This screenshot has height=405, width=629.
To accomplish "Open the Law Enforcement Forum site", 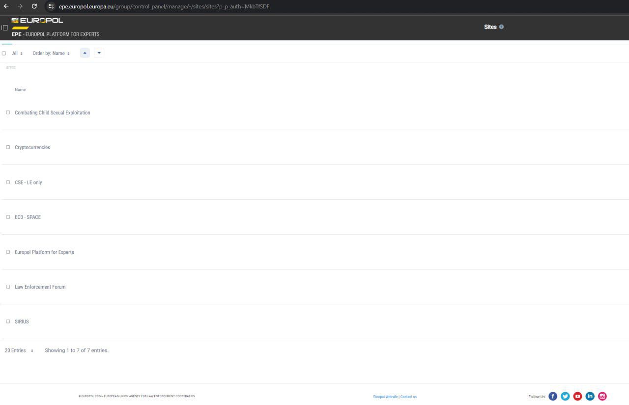I will [x=40, y=287].
